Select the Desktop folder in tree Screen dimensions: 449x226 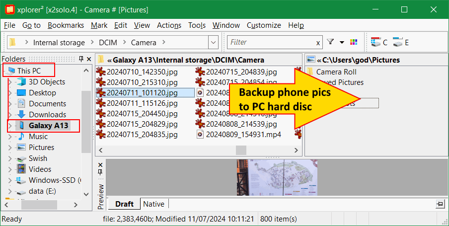pyautogui.click(x=42, y=93)
